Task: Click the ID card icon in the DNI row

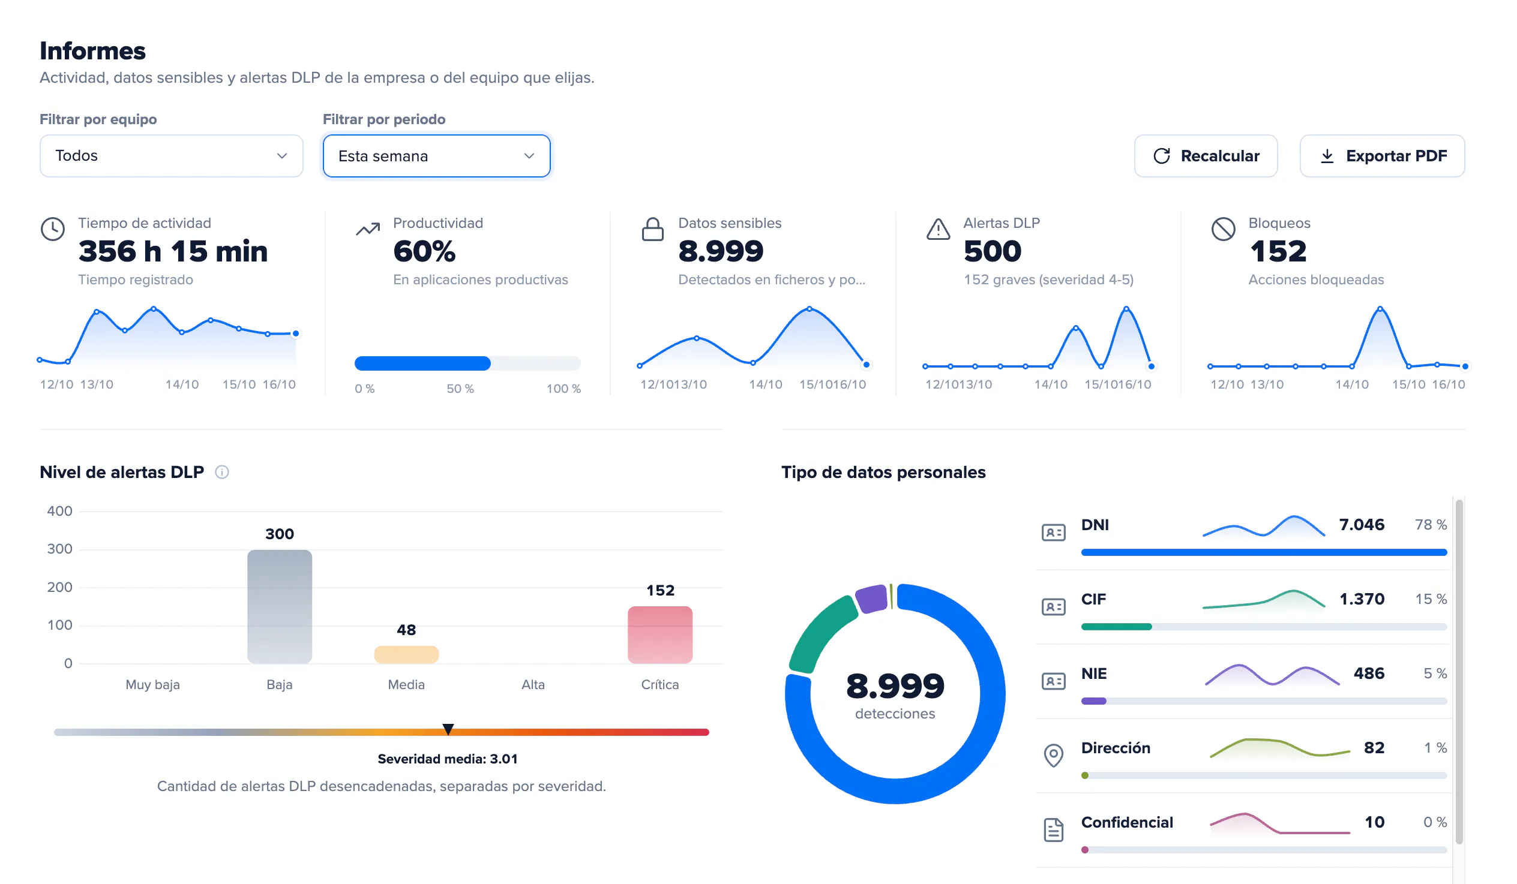Action: point(1054,533)
